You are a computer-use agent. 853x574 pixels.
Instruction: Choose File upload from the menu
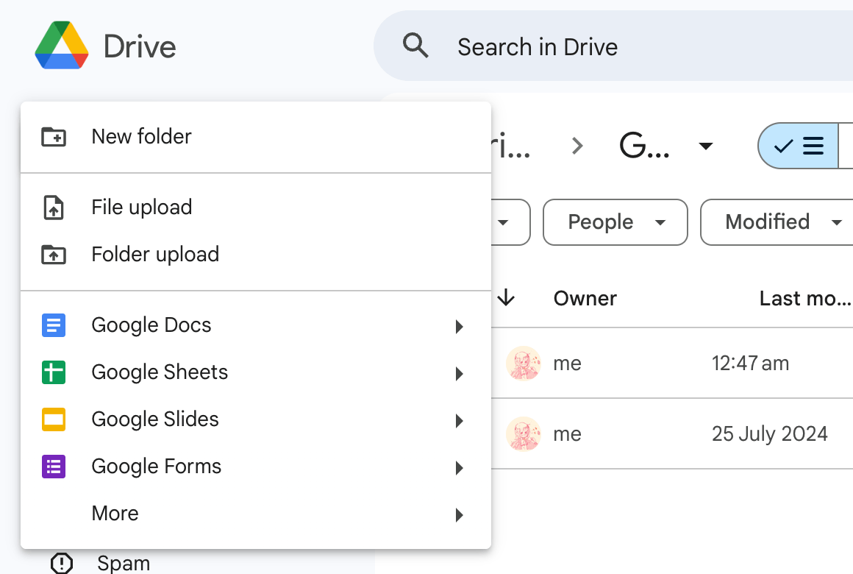tap(256, 208)
